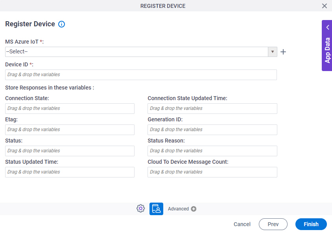Click the Finish button
332x234 pixels.
[311, 224]
